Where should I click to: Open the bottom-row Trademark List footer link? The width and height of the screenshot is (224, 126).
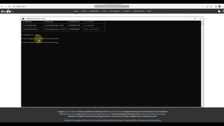144,120
